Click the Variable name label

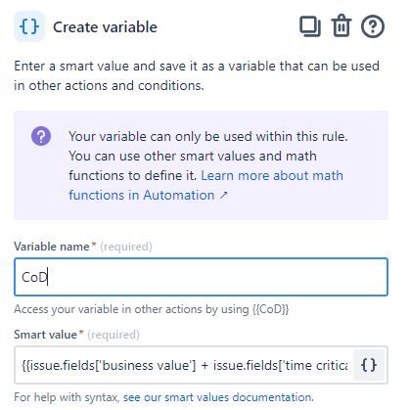click(52, 247)
